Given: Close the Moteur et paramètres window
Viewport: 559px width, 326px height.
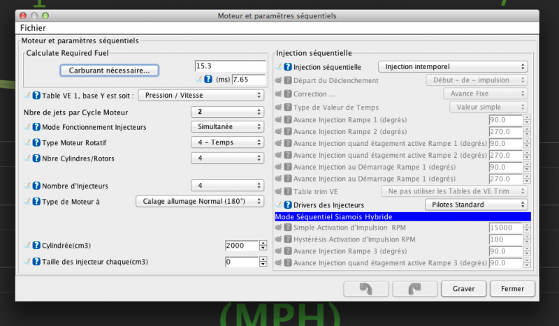Looking at the screenshot, I should (23, 15).
